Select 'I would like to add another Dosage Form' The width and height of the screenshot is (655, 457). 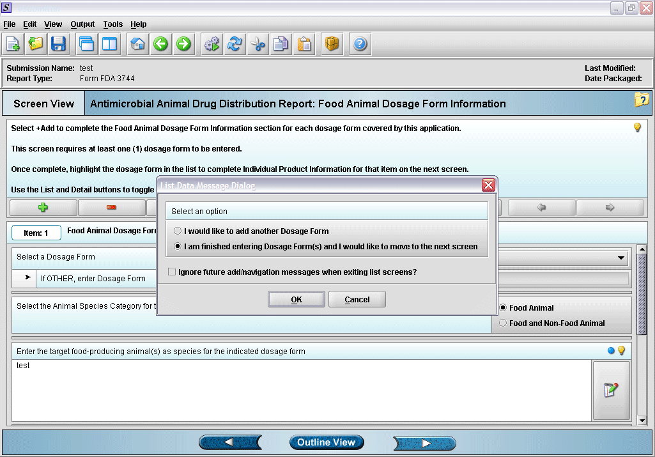click(x=178, y=231)
